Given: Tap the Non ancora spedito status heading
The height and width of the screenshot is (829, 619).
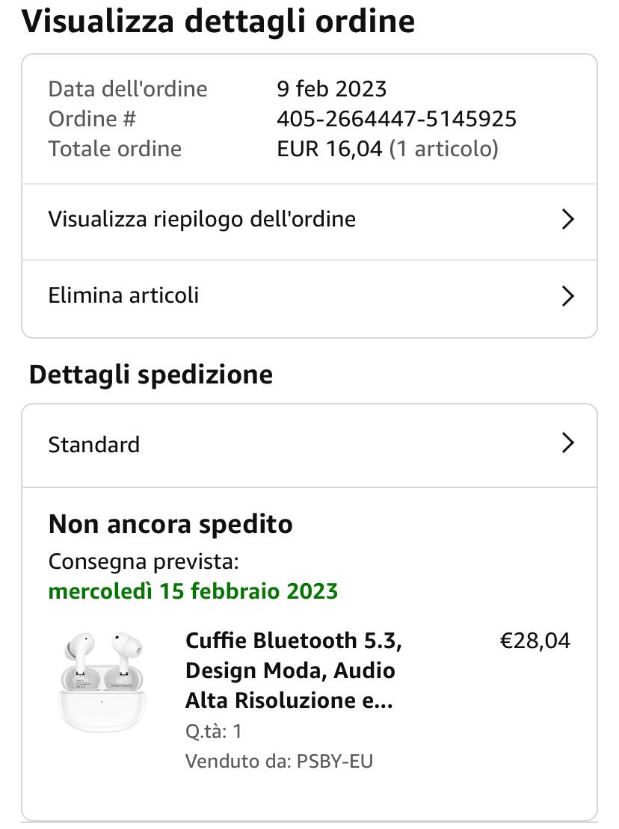Looking at the screenshot, I should [170, 524].
